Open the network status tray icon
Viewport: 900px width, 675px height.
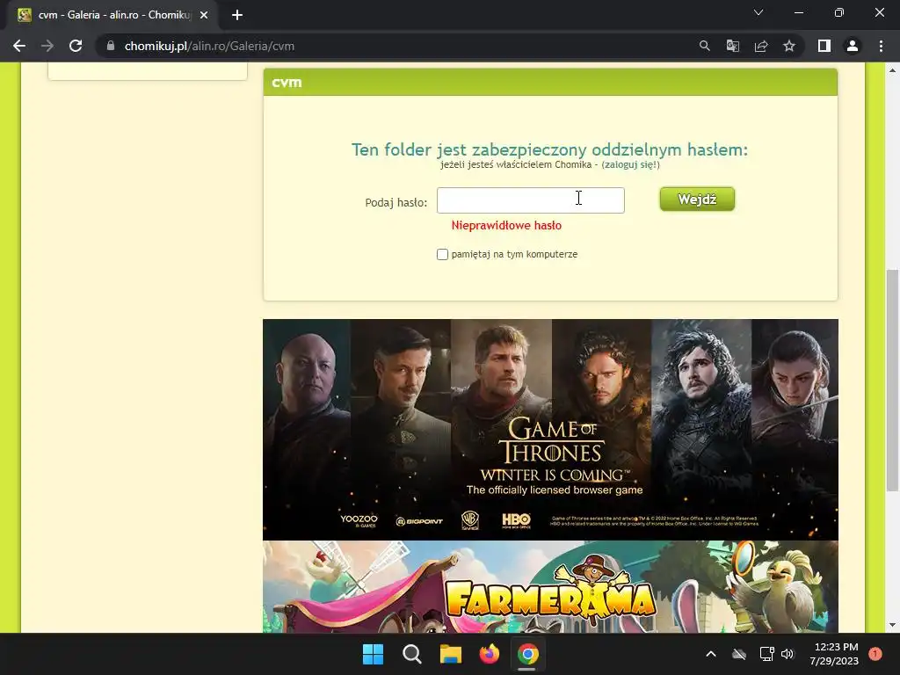(766, 654)
